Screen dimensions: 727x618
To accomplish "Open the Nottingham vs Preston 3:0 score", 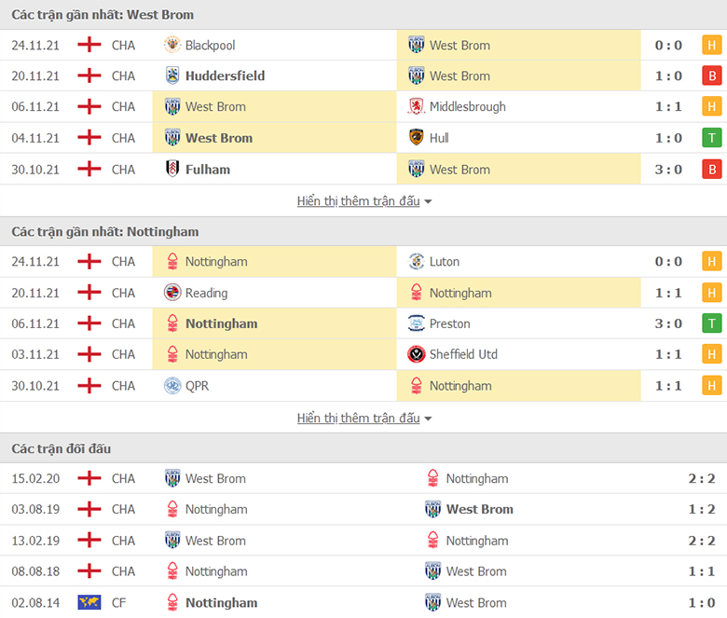I will [668, 323].
